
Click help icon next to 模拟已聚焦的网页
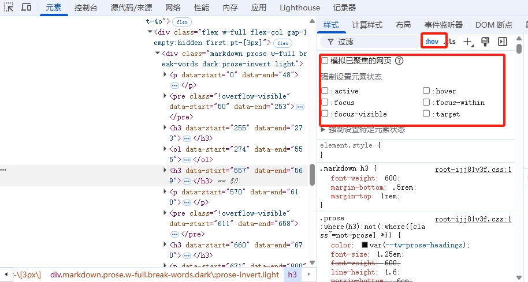399,61
